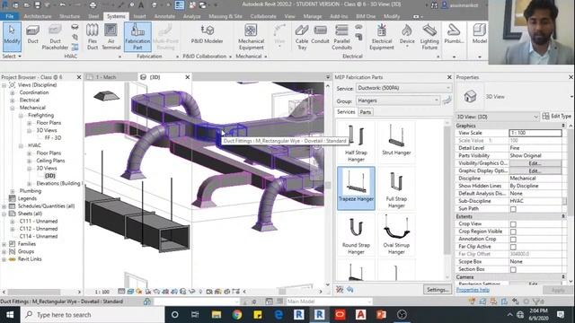Enable the Annotation Crop checkbox
575x323 pixels.
coord(513,240)
